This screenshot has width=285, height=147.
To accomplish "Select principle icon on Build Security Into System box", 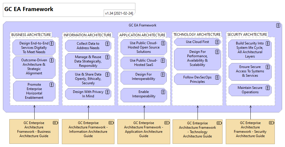I will 268,43.
